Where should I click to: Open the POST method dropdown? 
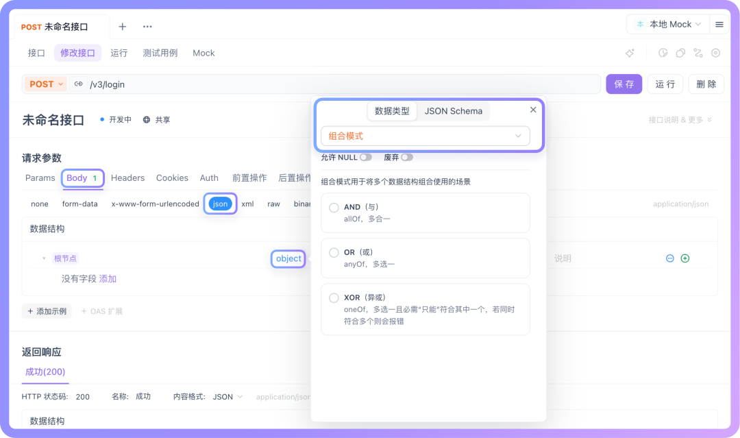46,84
